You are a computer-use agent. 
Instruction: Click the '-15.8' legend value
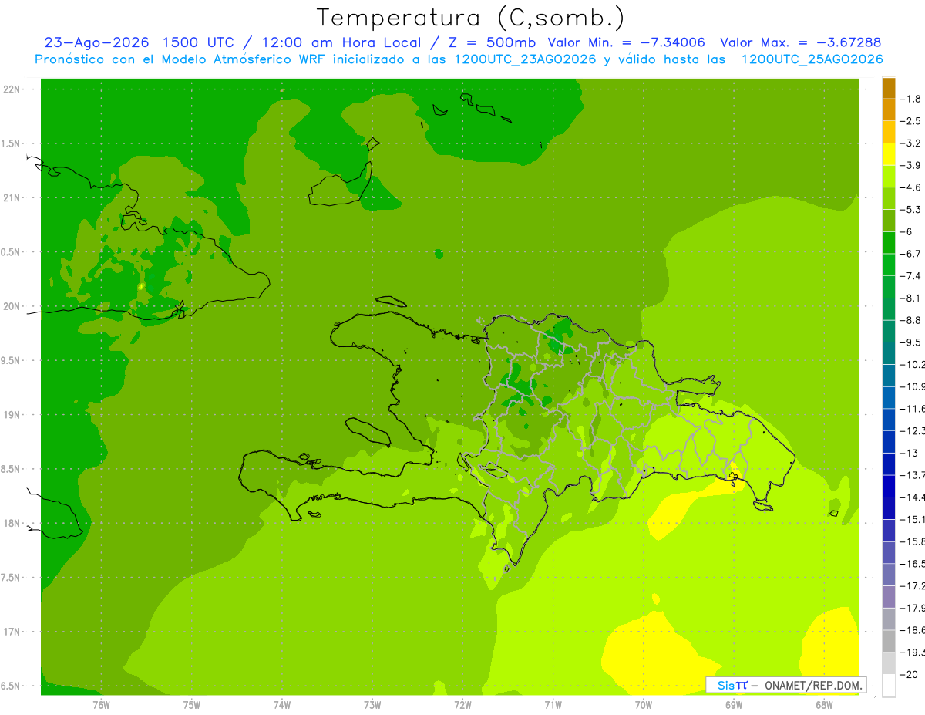(x=912, y=541)
